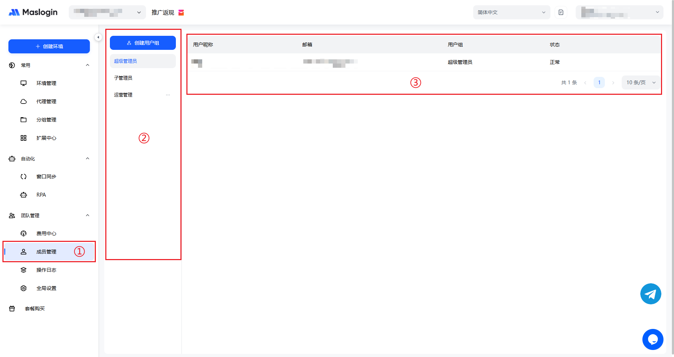Collapse the 自动化 section

pyautogui.click(x=87, y=159)
